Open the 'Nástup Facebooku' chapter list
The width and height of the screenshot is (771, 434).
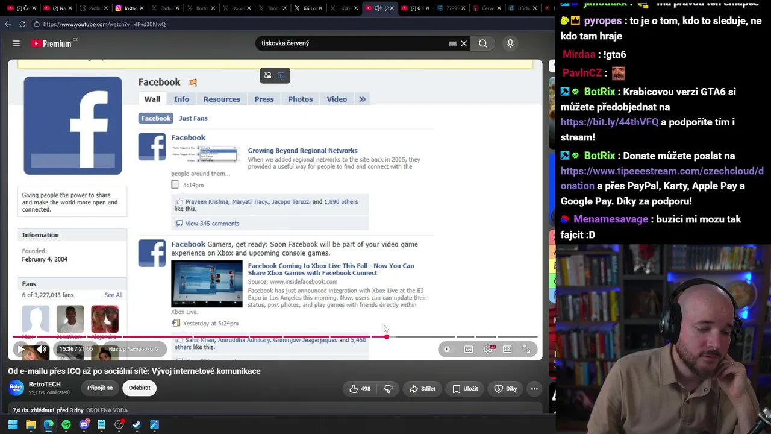[134, 349]
